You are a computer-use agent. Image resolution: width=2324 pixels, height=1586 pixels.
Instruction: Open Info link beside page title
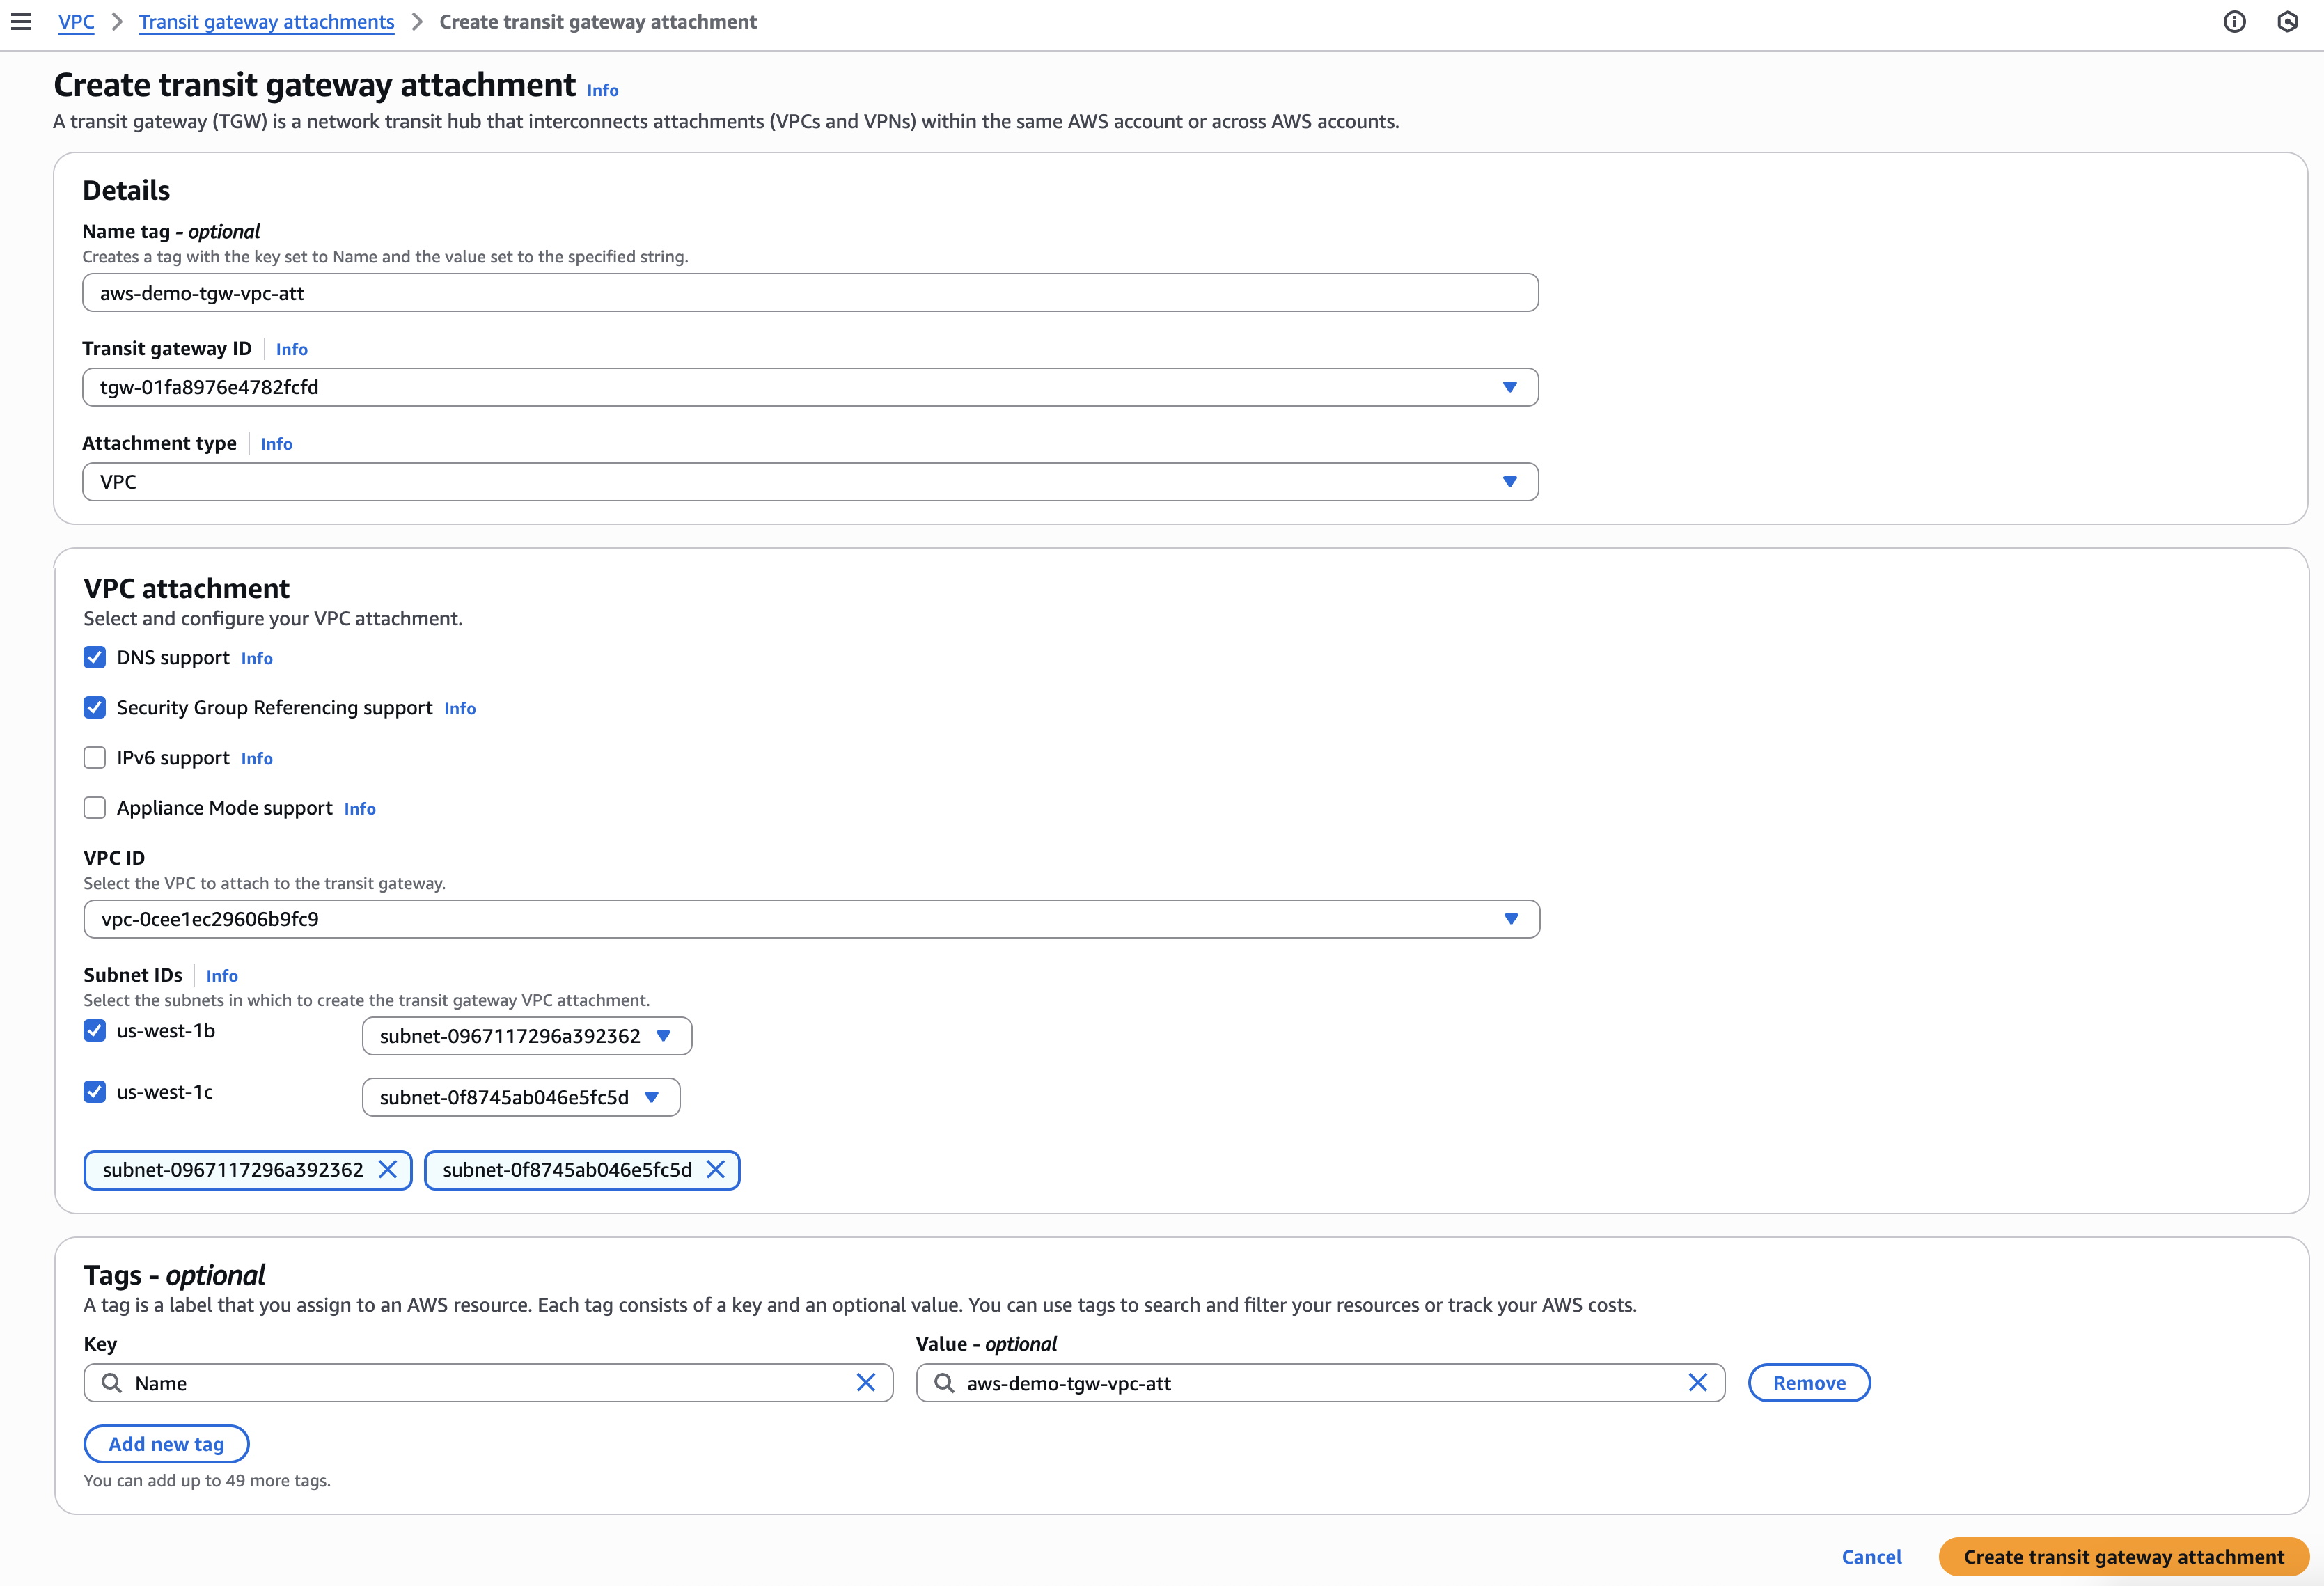(x=603, y=90)
